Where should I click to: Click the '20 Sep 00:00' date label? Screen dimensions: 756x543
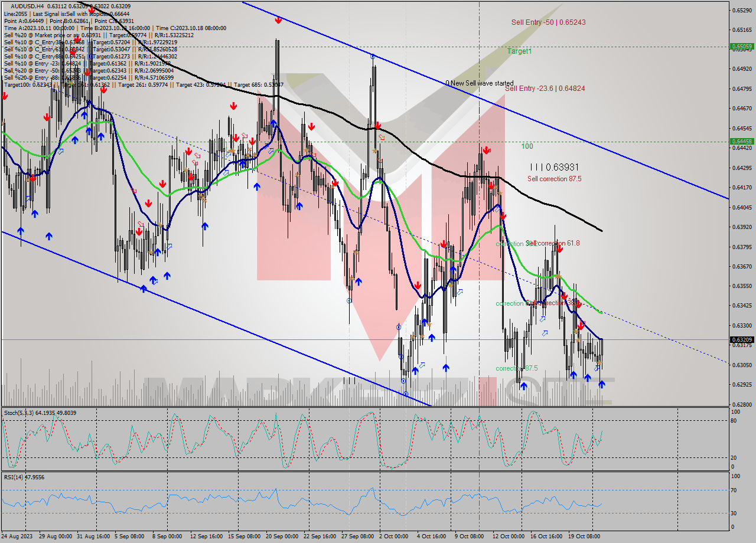[282, 537]
